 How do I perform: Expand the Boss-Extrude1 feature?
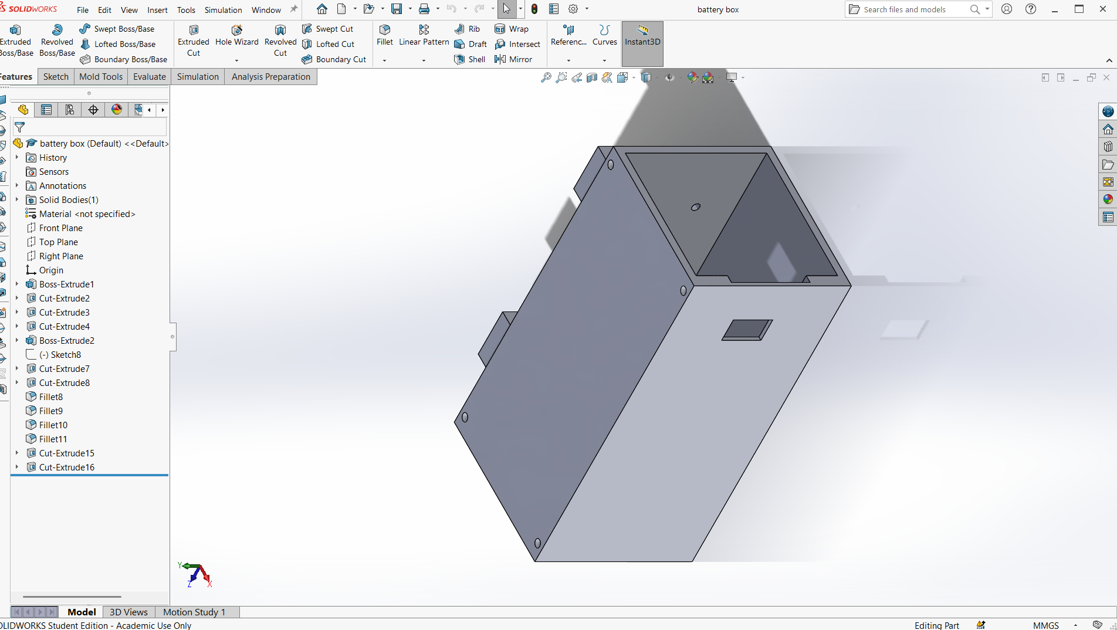pyautogui.click(x=17, y=284)
